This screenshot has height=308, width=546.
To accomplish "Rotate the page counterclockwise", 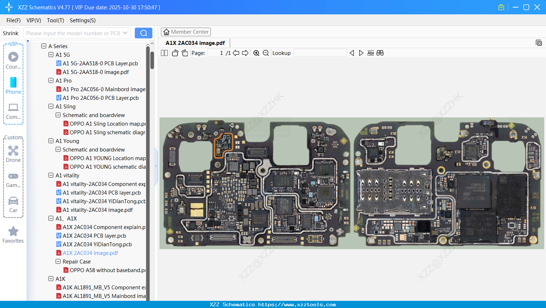I will 175,53.
